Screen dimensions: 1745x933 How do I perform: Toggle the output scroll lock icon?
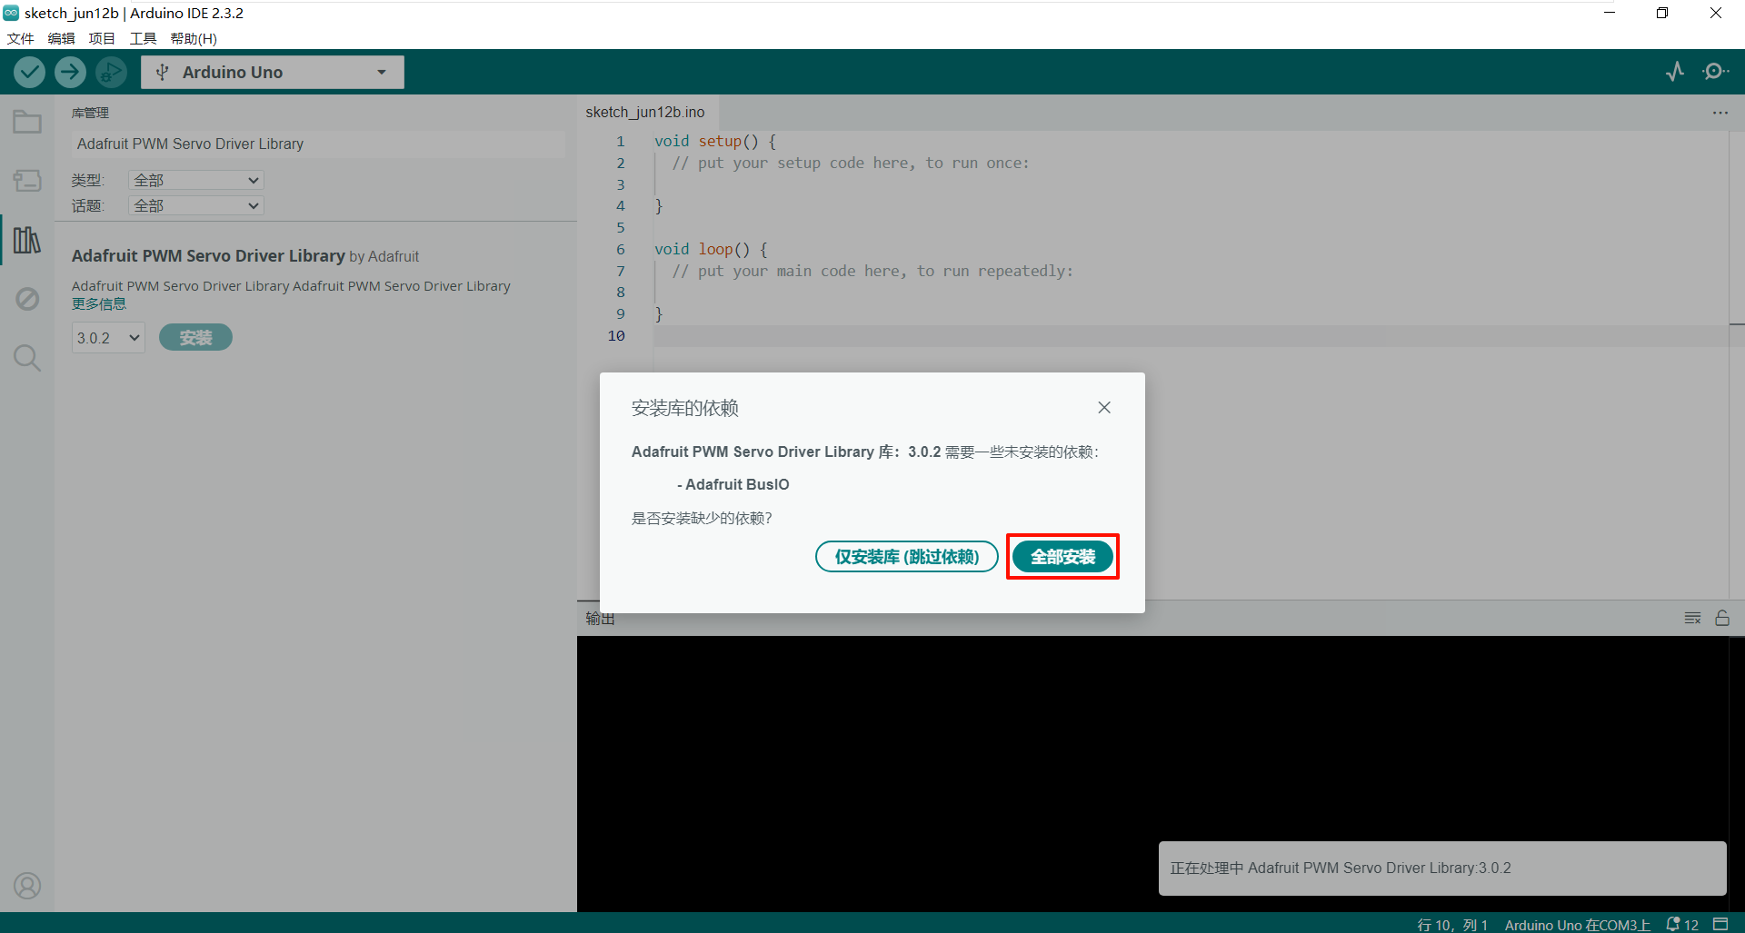[x=1722, y=618]
